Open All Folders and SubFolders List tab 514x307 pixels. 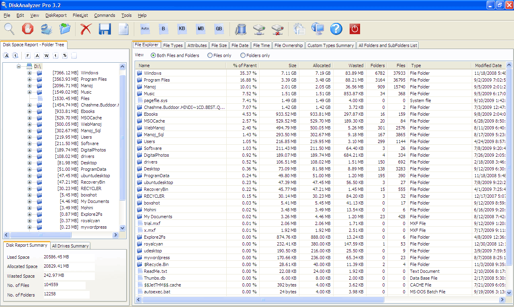388,45
